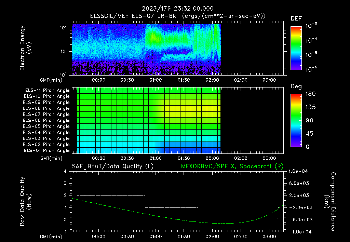
Task: Click the 1.0e+04 right axis value
Action: click(298, 171)
